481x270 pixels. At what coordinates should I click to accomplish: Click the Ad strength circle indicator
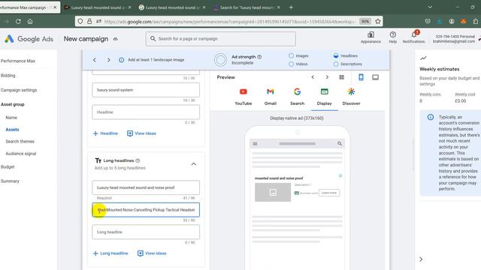(220, 60)
